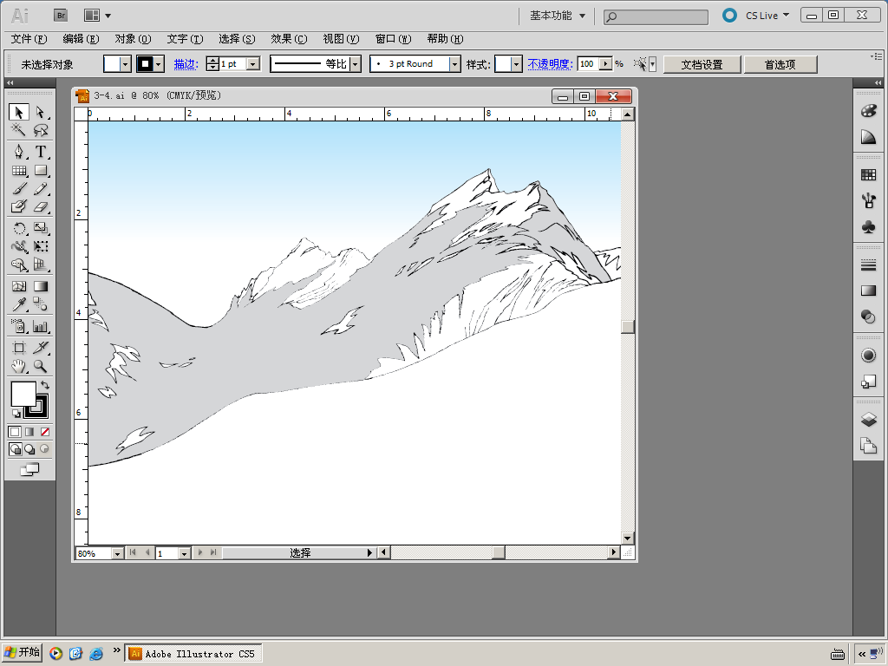The image size is (888, 666).
Task: Select the Rectangle shape tool
Action: [40, 170]
